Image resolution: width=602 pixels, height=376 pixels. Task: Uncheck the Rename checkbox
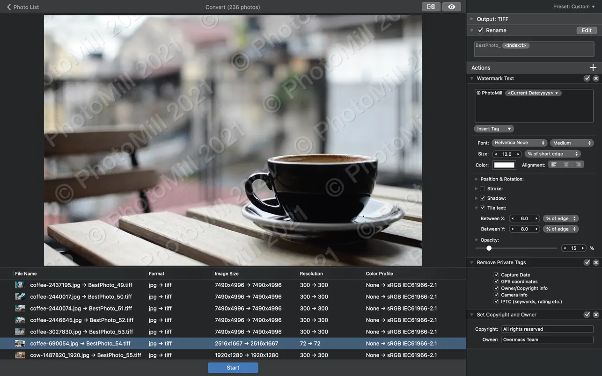[480, 30]
